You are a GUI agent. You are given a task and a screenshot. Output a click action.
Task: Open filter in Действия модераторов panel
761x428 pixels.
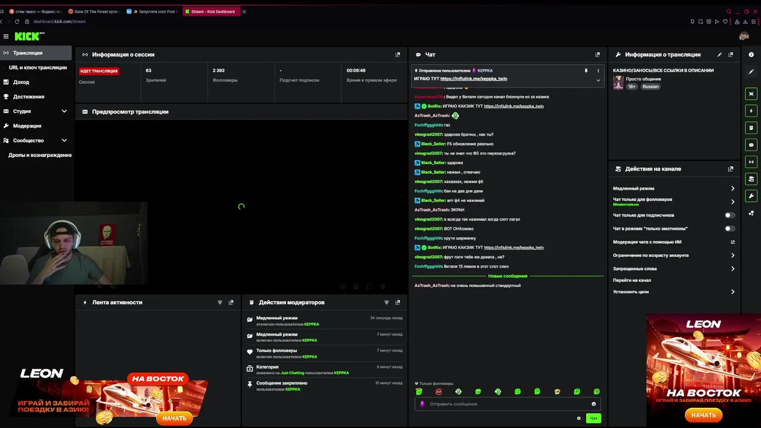pyautogui.click(x=386, y=303)
